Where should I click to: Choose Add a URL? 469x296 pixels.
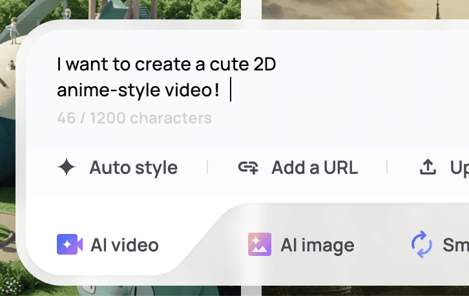[x=298, y=167]
